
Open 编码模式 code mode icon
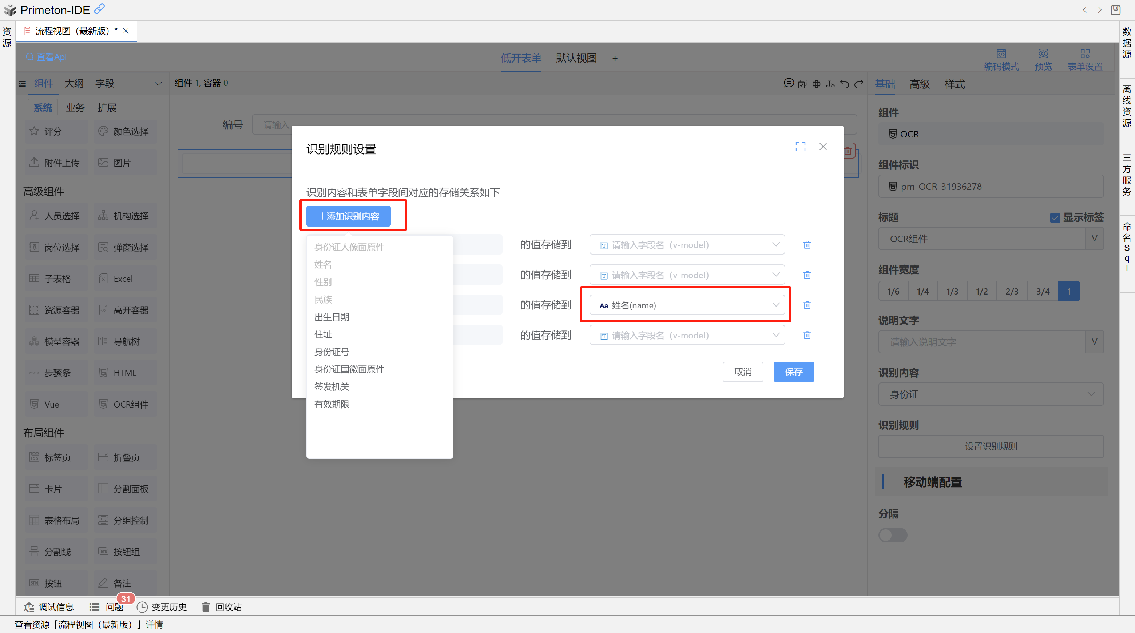1001,54
